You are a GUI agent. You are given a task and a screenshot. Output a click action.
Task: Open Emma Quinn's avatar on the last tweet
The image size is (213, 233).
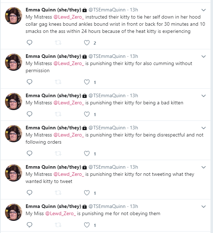pos(14,212)
